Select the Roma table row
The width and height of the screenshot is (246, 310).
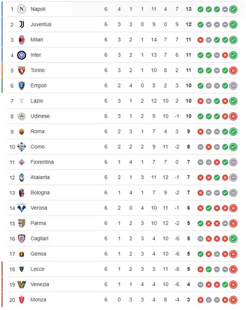[123, 132]
